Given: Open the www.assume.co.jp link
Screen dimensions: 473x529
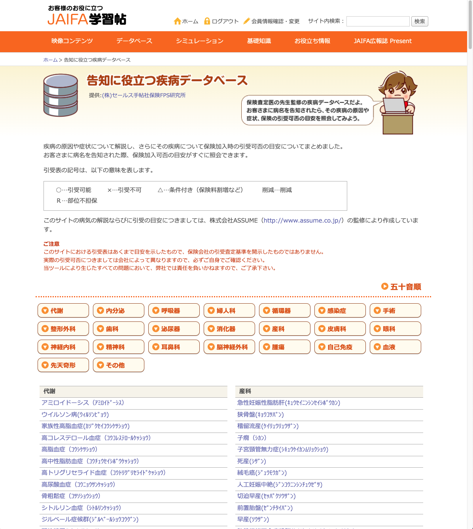Looking at the screenshot, I should click(x=302, y=221).
